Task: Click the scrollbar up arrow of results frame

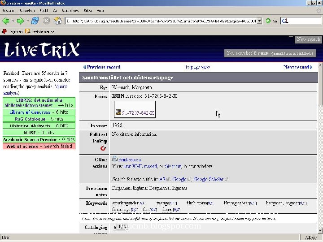Action: [x=320, y=65]
